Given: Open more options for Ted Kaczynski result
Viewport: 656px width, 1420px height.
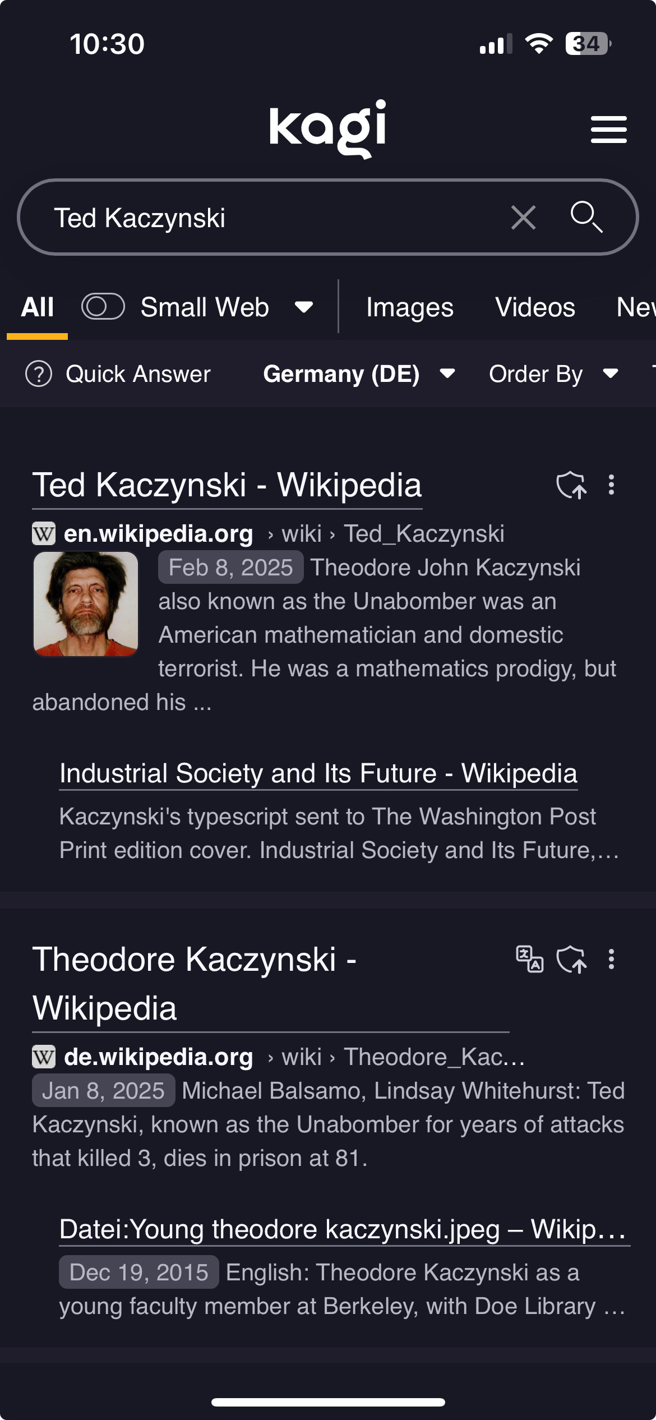Looking at the screenshot, I should click(611, 485).
